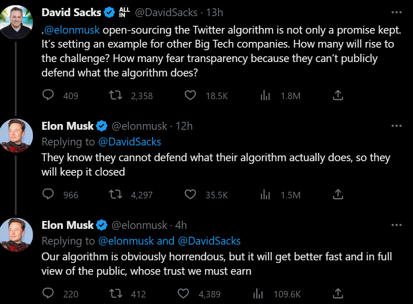
Task: Reply to David Sacks' tweet
Action: point(49,95)
